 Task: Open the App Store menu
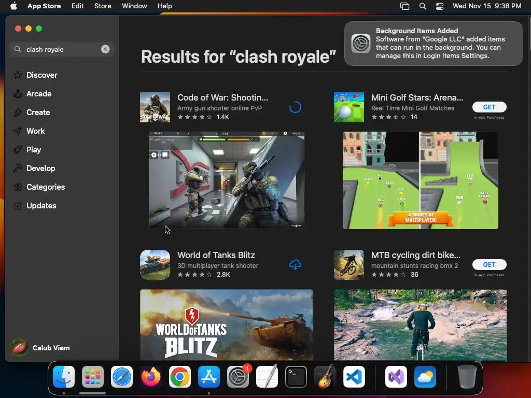[x=44, y=6]
